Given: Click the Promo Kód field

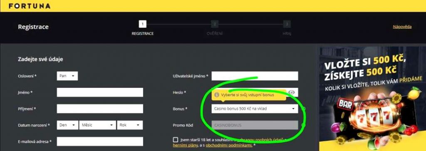Looking at the screenshot, I should click(x=255, y=125).
